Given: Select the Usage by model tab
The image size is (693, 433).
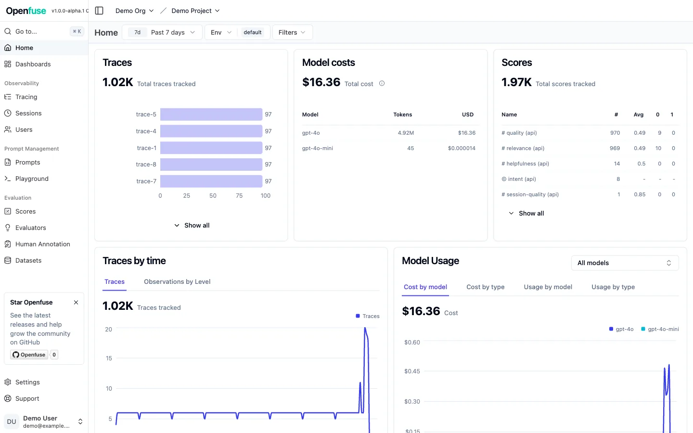Looking at the screenshot, I should click(x=548, y=287).
